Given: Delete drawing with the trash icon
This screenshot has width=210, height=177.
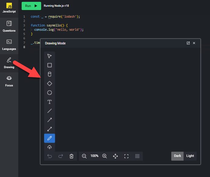Looking at the screenshot, I should [71, 156].
